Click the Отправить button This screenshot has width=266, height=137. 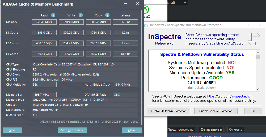(x=211, y=130)
